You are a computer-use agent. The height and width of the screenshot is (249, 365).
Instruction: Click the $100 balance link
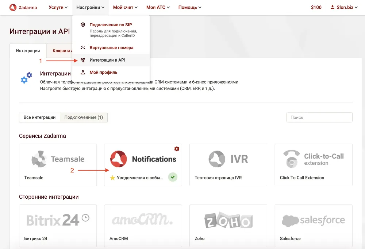(x=316, y=7)
